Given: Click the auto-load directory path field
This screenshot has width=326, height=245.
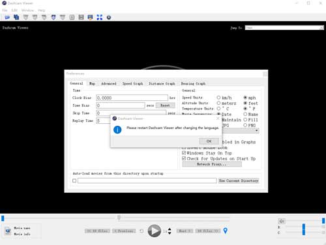Looking at the screenshot, I should click(147, 180).
